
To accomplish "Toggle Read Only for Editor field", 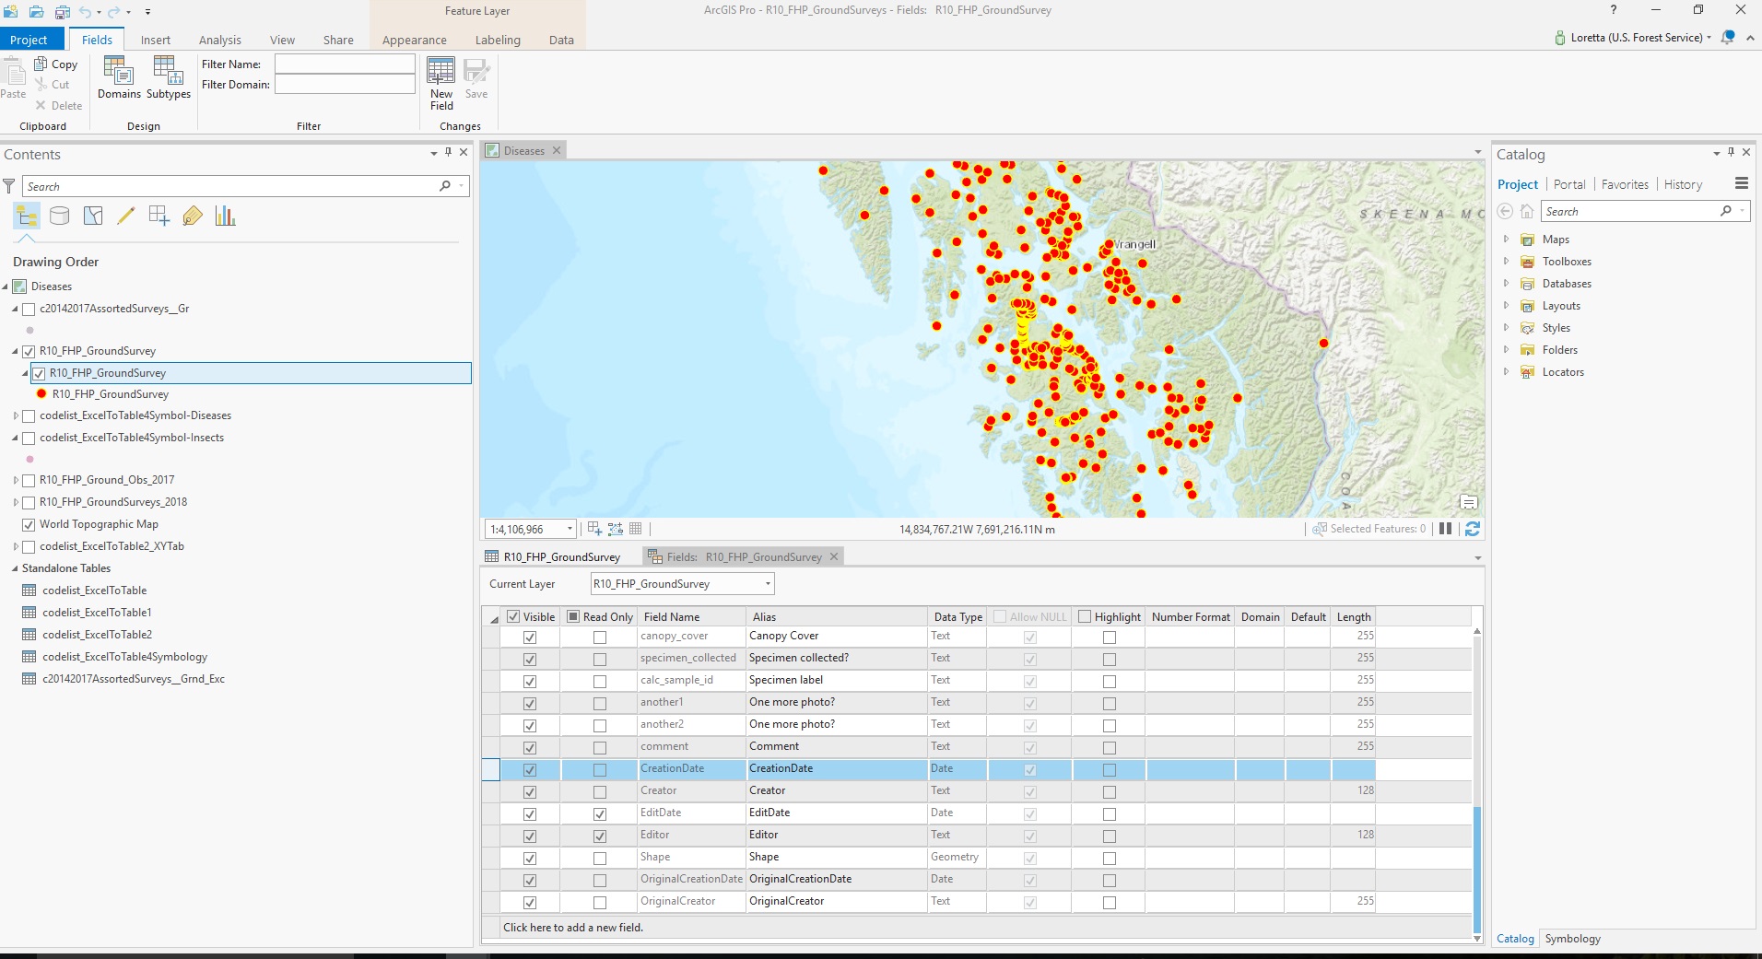I will 600,836.
